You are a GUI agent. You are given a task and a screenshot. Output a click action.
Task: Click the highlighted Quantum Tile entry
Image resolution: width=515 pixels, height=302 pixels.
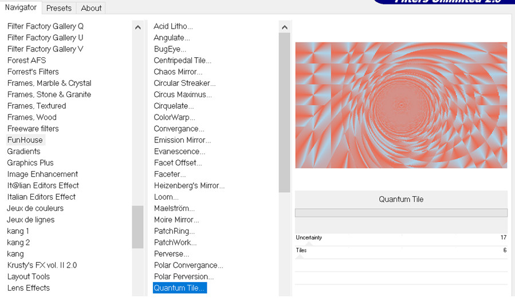pyautogui.click(x=179, y=288)
